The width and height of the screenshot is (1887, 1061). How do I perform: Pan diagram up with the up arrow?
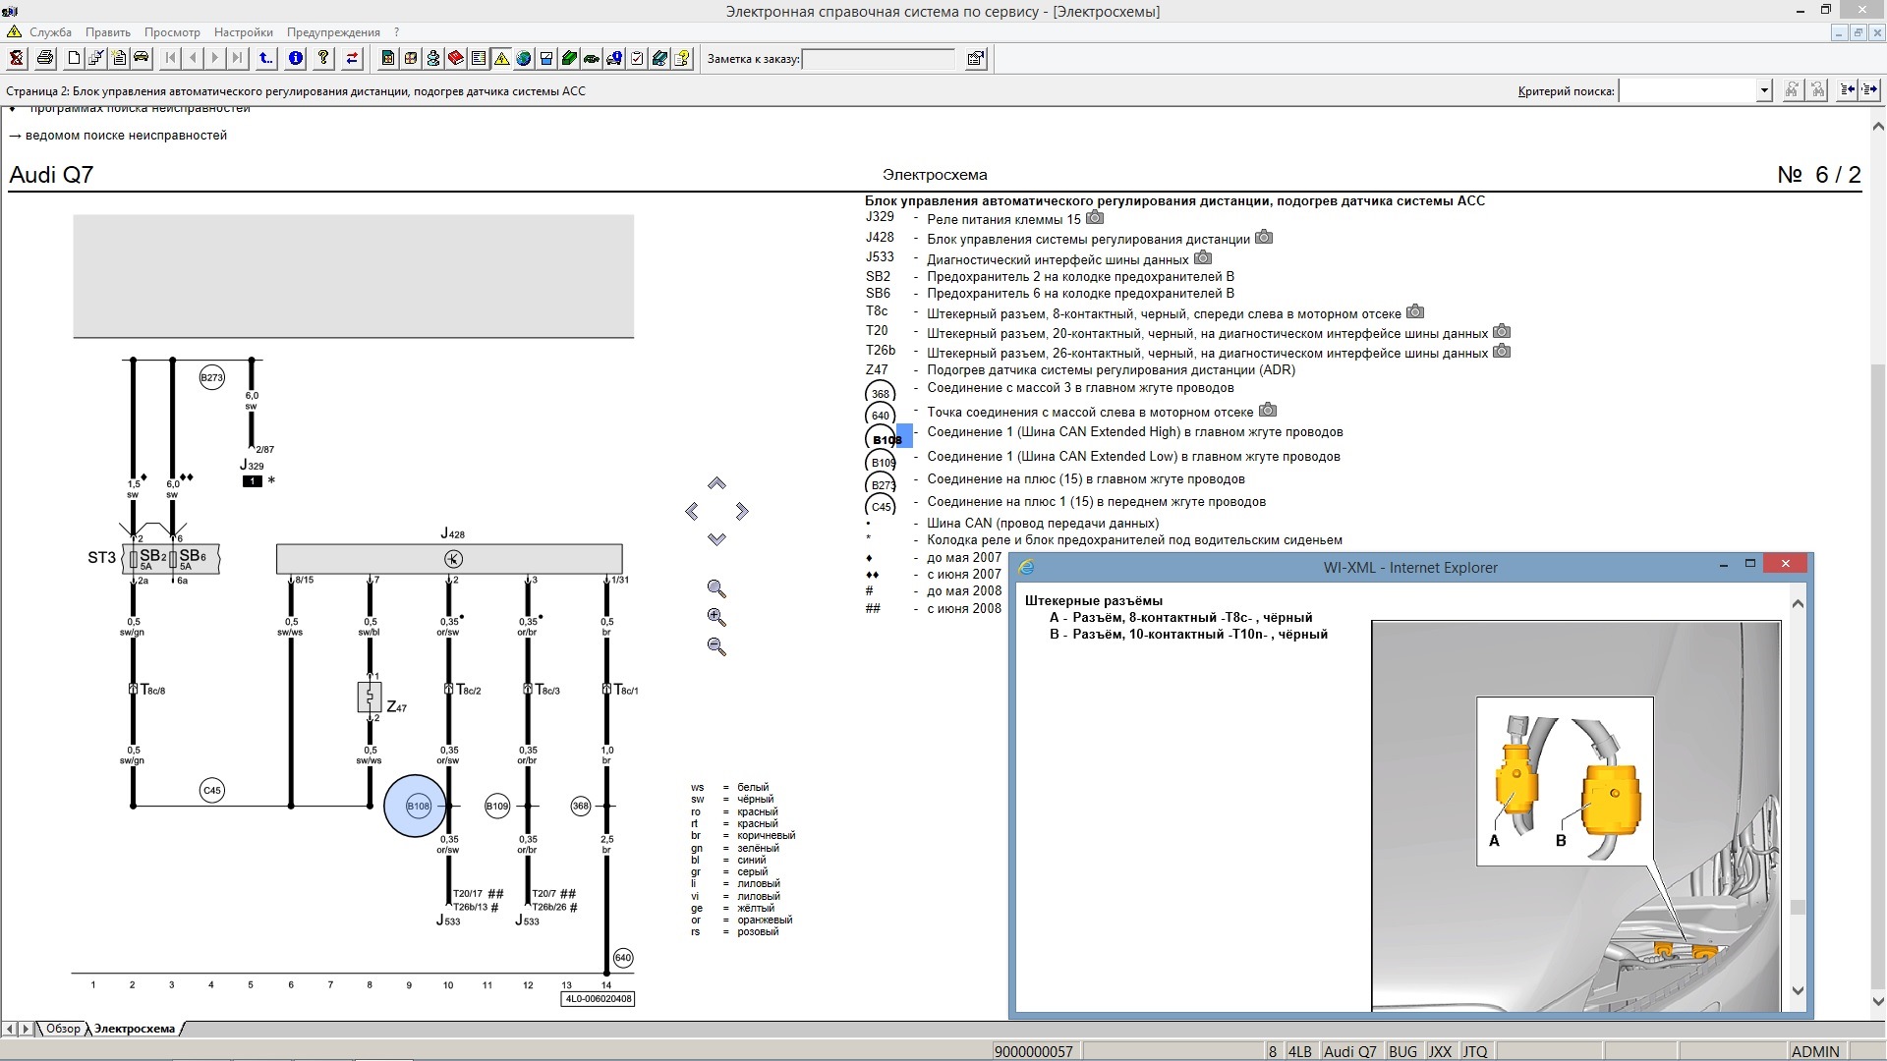716,483
